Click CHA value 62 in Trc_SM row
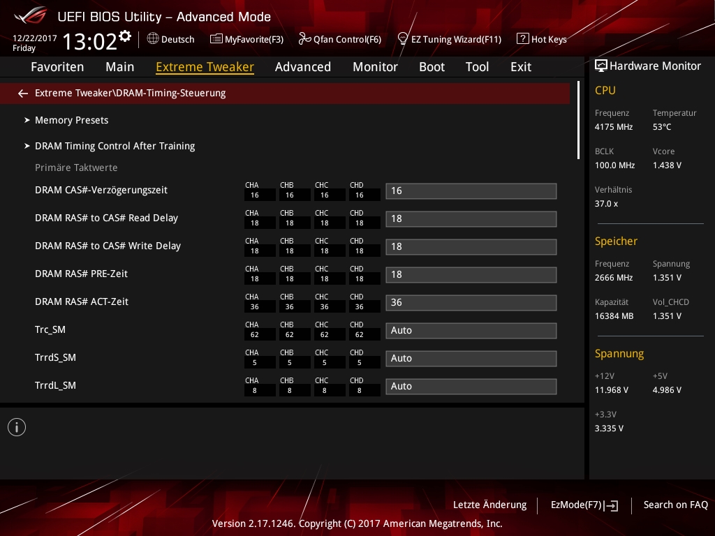The height and width of the screenshot is (536, 715). (x=254, y=334)
